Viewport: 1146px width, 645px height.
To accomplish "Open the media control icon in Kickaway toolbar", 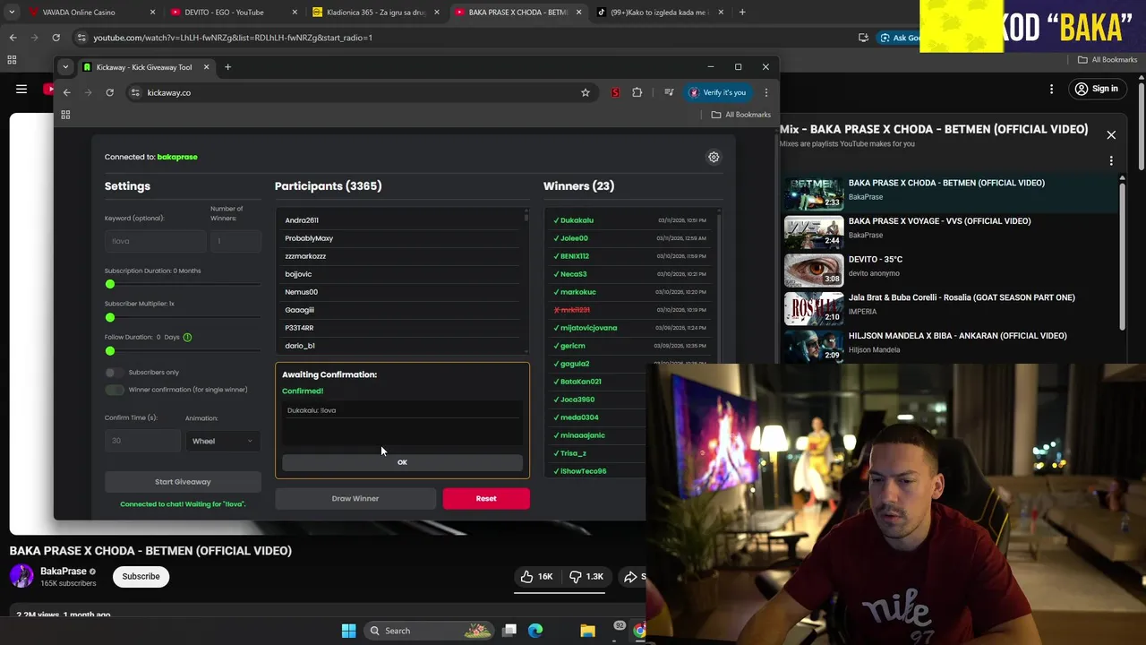I will [669, 92].
